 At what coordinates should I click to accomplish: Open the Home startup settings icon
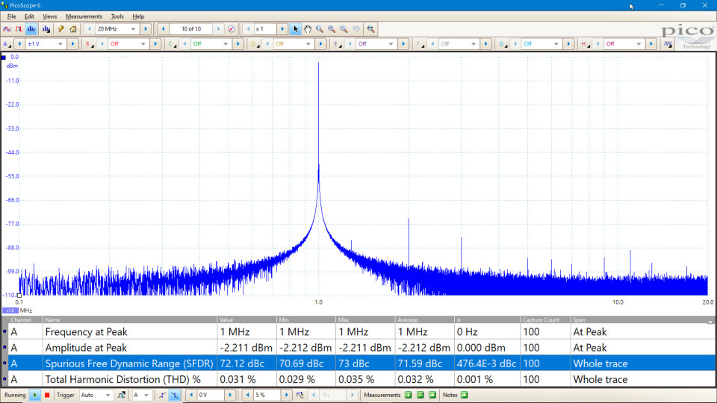coord(73,29)
